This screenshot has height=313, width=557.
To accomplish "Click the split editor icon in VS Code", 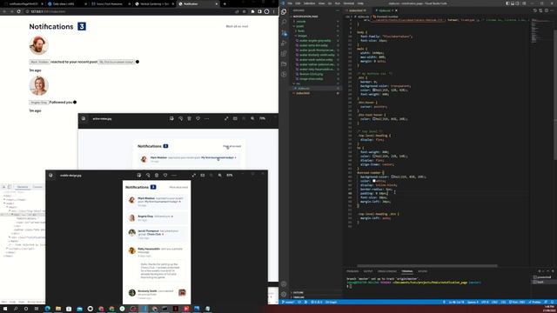I will point(547,10).
